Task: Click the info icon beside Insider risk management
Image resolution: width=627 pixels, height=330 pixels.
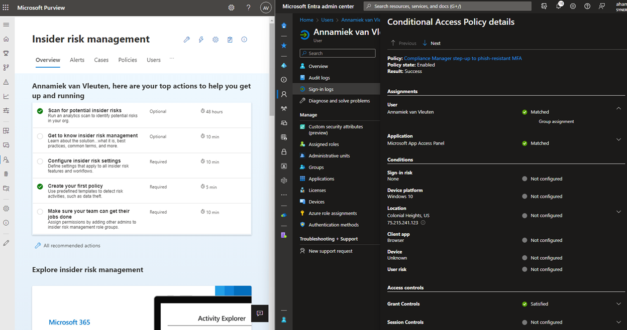Action: tap(244, 40)
